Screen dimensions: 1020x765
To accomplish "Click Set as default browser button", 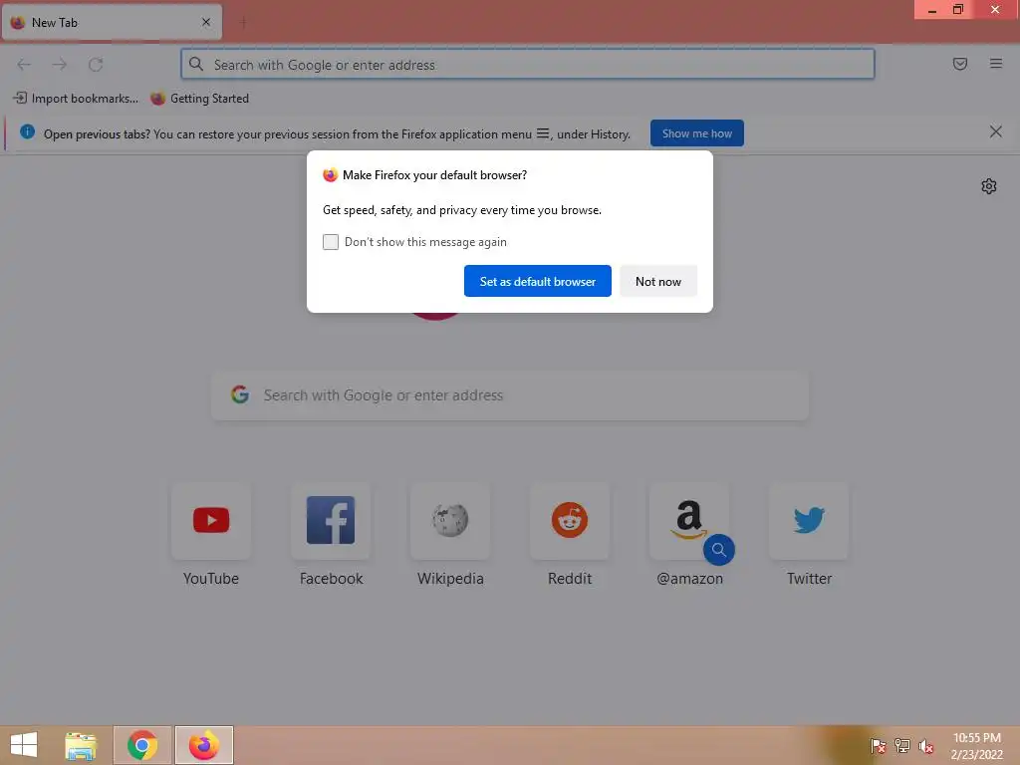I will pos(537,281).
